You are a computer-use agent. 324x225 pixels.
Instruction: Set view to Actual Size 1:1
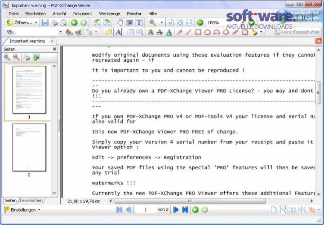pyautogui.click(x=170, y=22)
